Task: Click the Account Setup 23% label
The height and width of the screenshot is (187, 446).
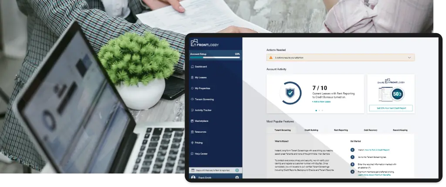Action: pyautogui.click(x=215, y=54)
